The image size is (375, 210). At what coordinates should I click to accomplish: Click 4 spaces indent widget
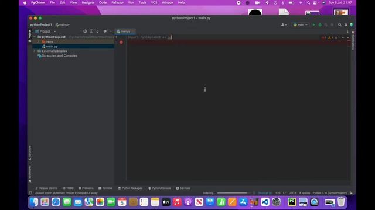tap(305, 193)
